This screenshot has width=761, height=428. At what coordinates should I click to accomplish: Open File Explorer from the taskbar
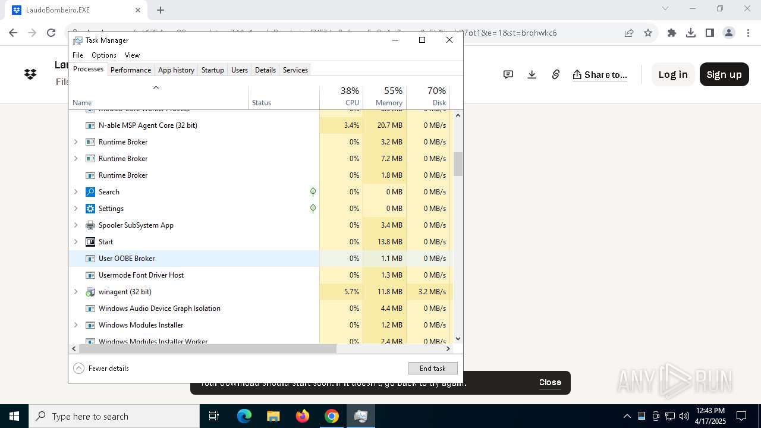(273, 416)
